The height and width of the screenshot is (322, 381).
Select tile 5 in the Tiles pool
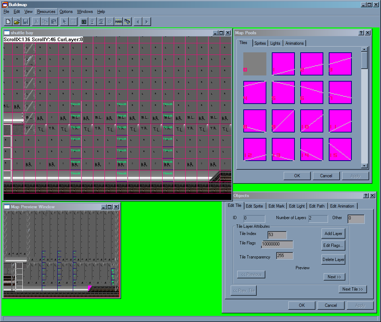coord(283,92)
